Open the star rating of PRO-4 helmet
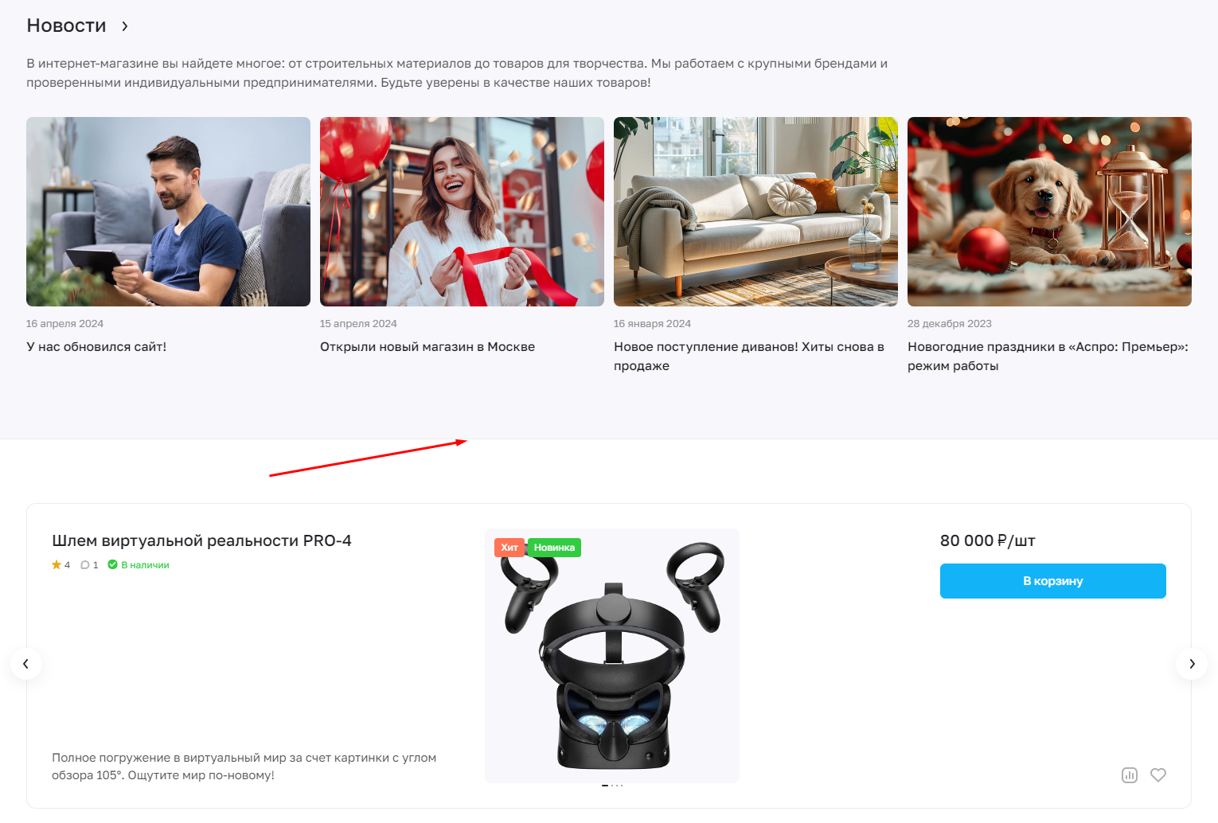Image resolution: width=1218 pixels, height=823 pixels. coord(61,565)
